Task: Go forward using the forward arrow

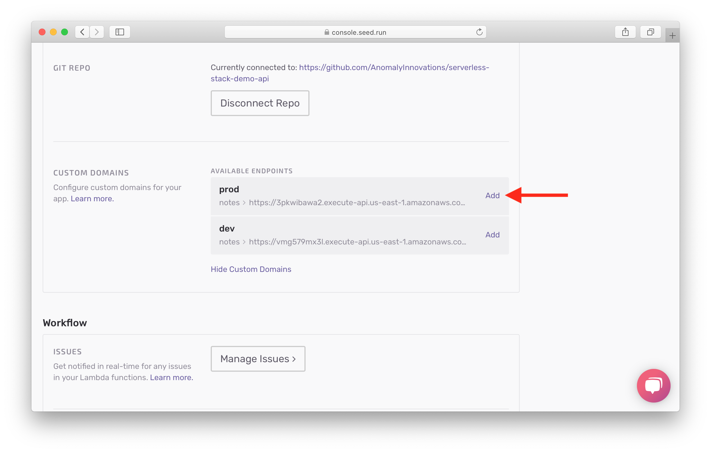Action: click(x=97, y=32)
